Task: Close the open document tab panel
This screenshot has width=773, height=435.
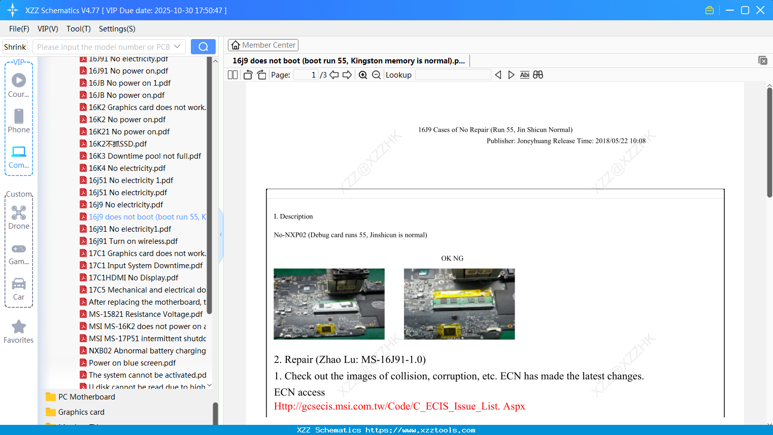Action: pyautogui.click(x=763, y=60)
